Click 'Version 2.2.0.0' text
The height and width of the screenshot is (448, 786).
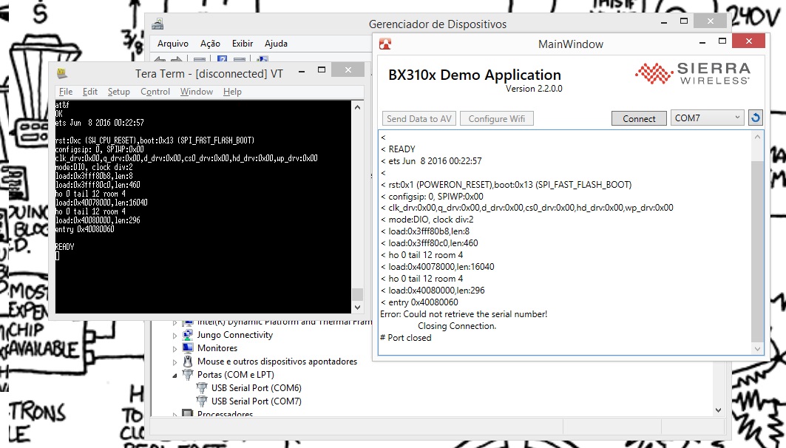(534, 89)
